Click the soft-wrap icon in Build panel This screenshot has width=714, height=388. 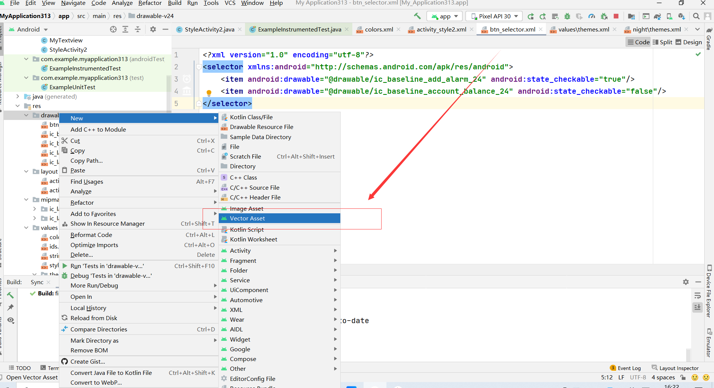[x=697, y=295]
